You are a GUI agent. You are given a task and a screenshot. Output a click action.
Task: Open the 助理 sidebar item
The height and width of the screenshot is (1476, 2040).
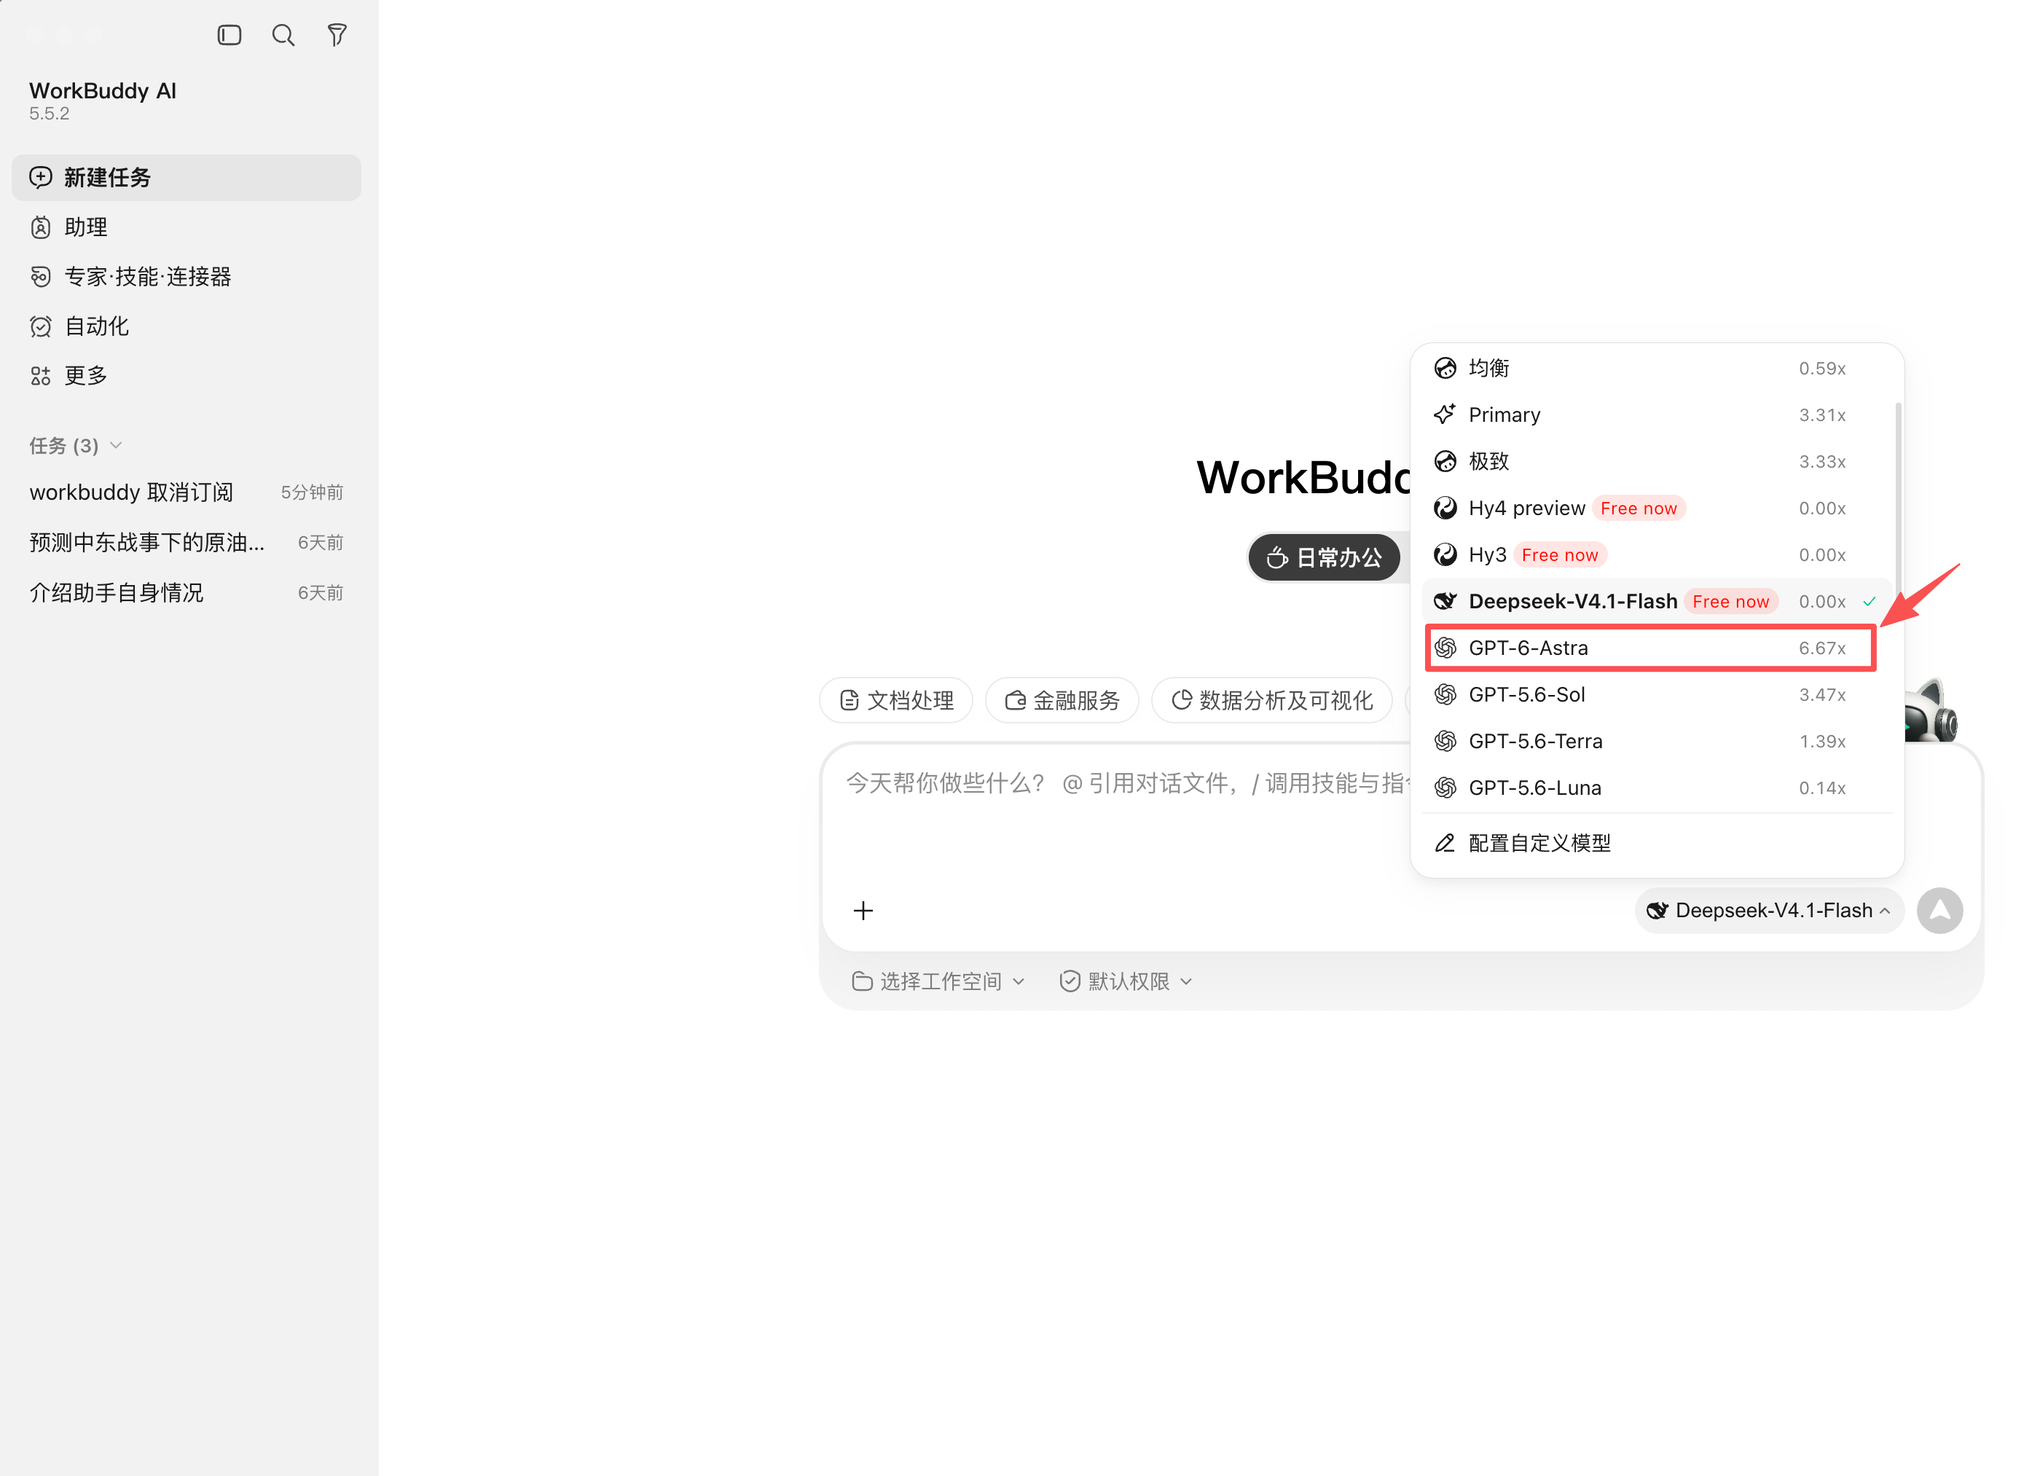click(x=187, y=227)
